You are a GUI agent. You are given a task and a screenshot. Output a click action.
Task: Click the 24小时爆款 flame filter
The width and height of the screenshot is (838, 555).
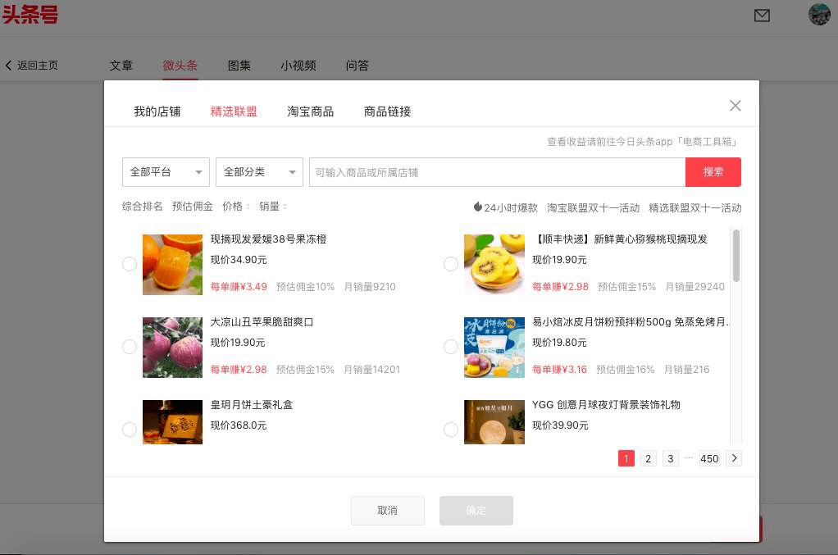point(505,207)
